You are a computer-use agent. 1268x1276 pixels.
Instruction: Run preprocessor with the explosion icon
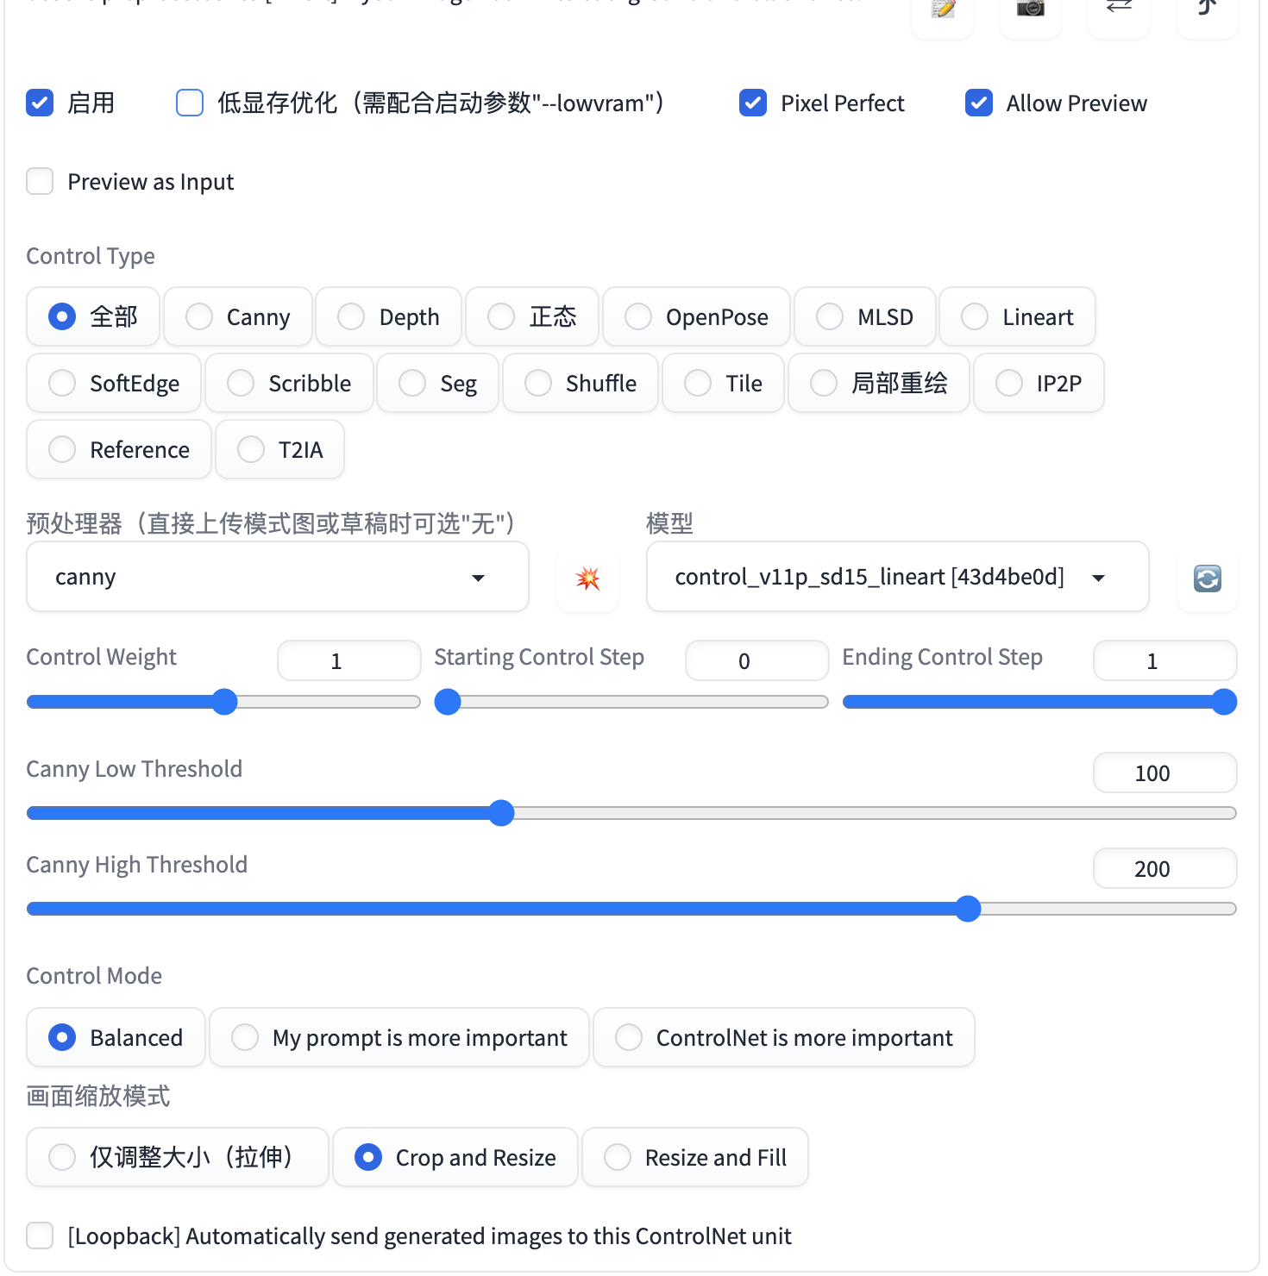[x=588, y=579]
